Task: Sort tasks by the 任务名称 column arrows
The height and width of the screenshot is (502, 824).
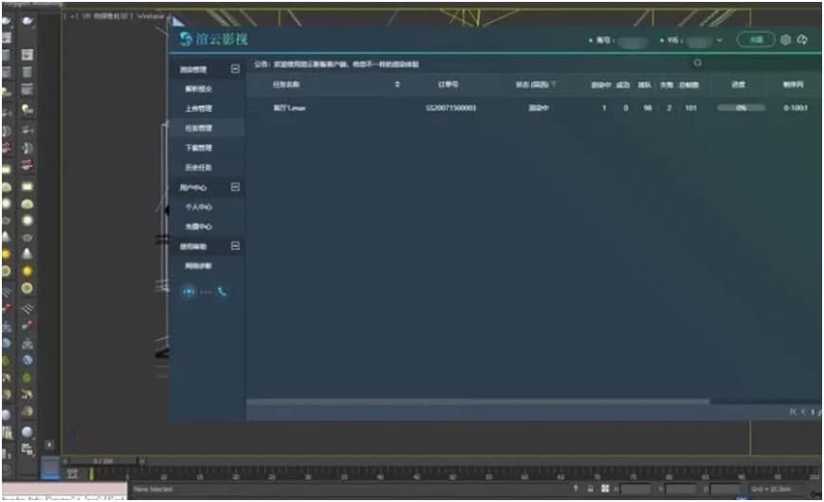Action: click(397, 84)
